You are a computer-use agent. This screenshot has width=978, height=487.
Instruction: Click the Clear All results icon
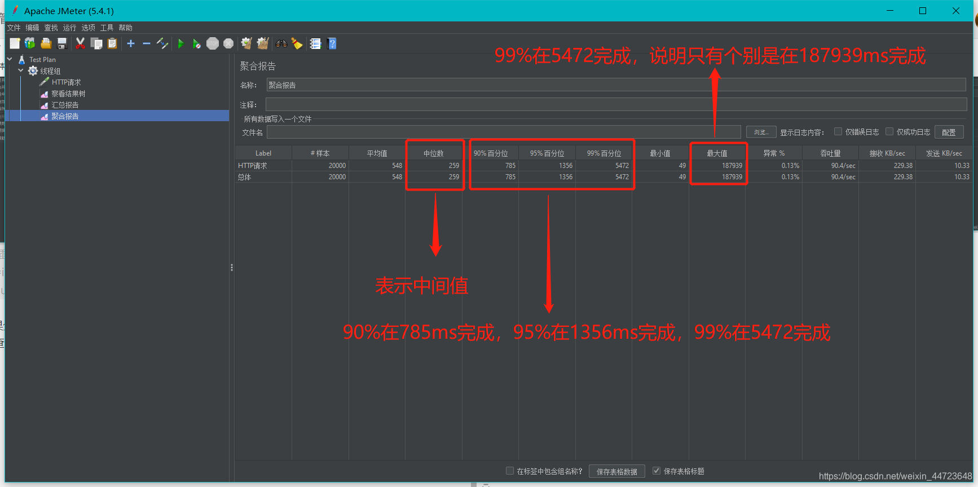pos(263,43)
